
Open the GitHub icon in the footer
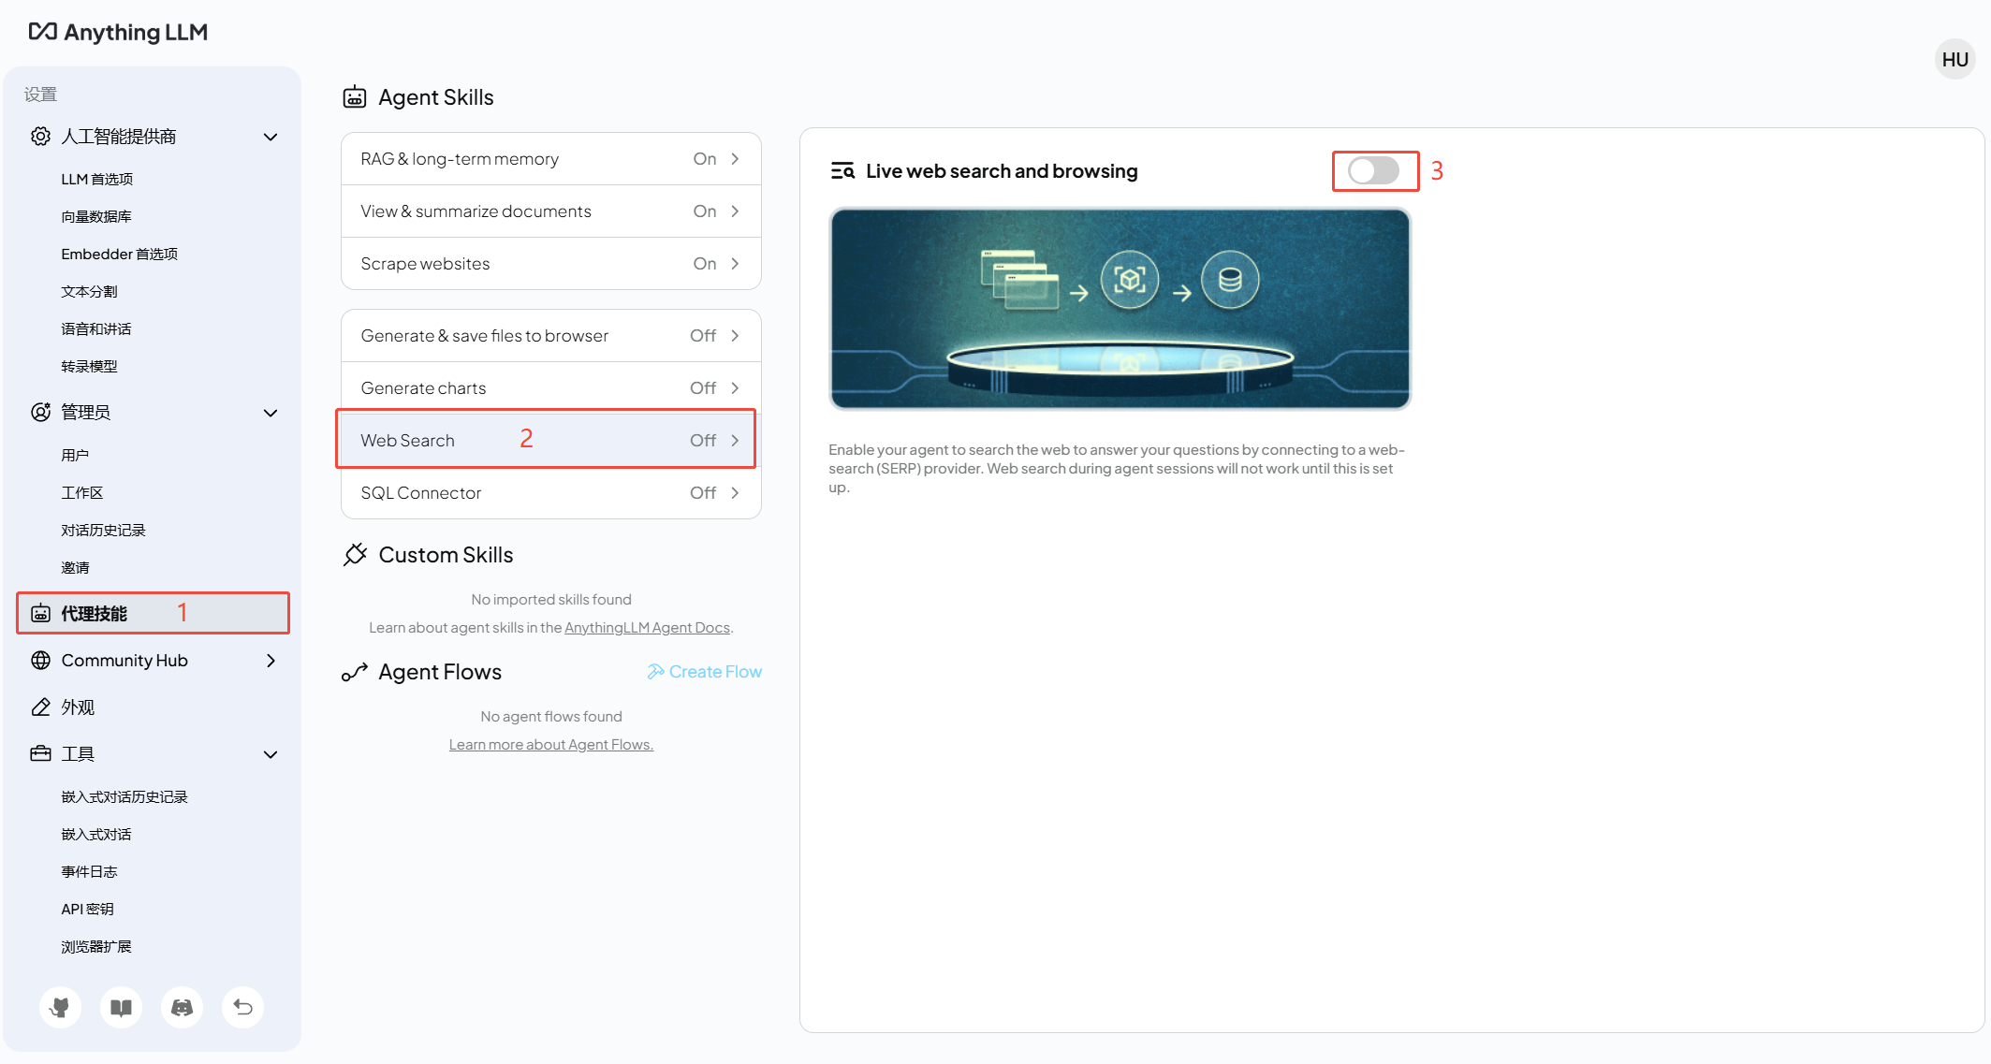point(60,1007)
